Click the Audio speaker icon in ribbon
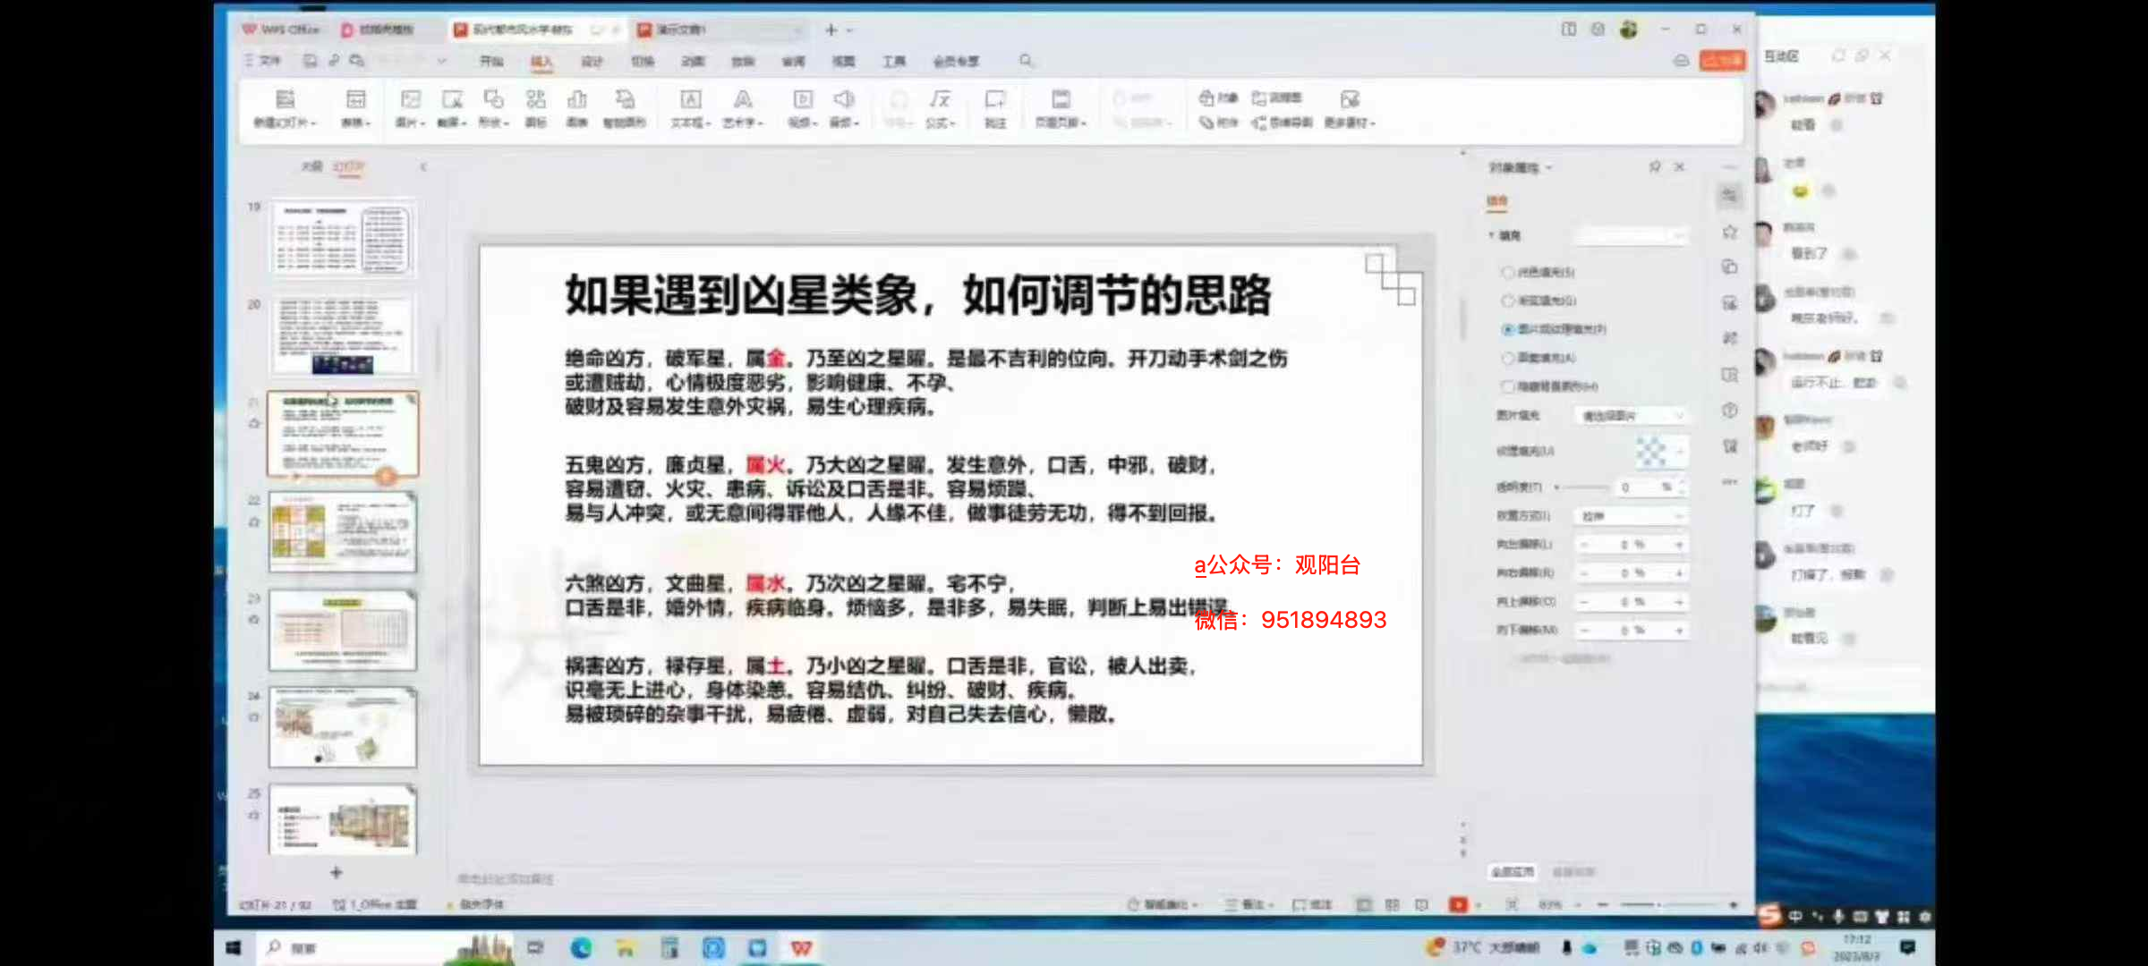Viewport: 2148px width, 966px height. 843,100
